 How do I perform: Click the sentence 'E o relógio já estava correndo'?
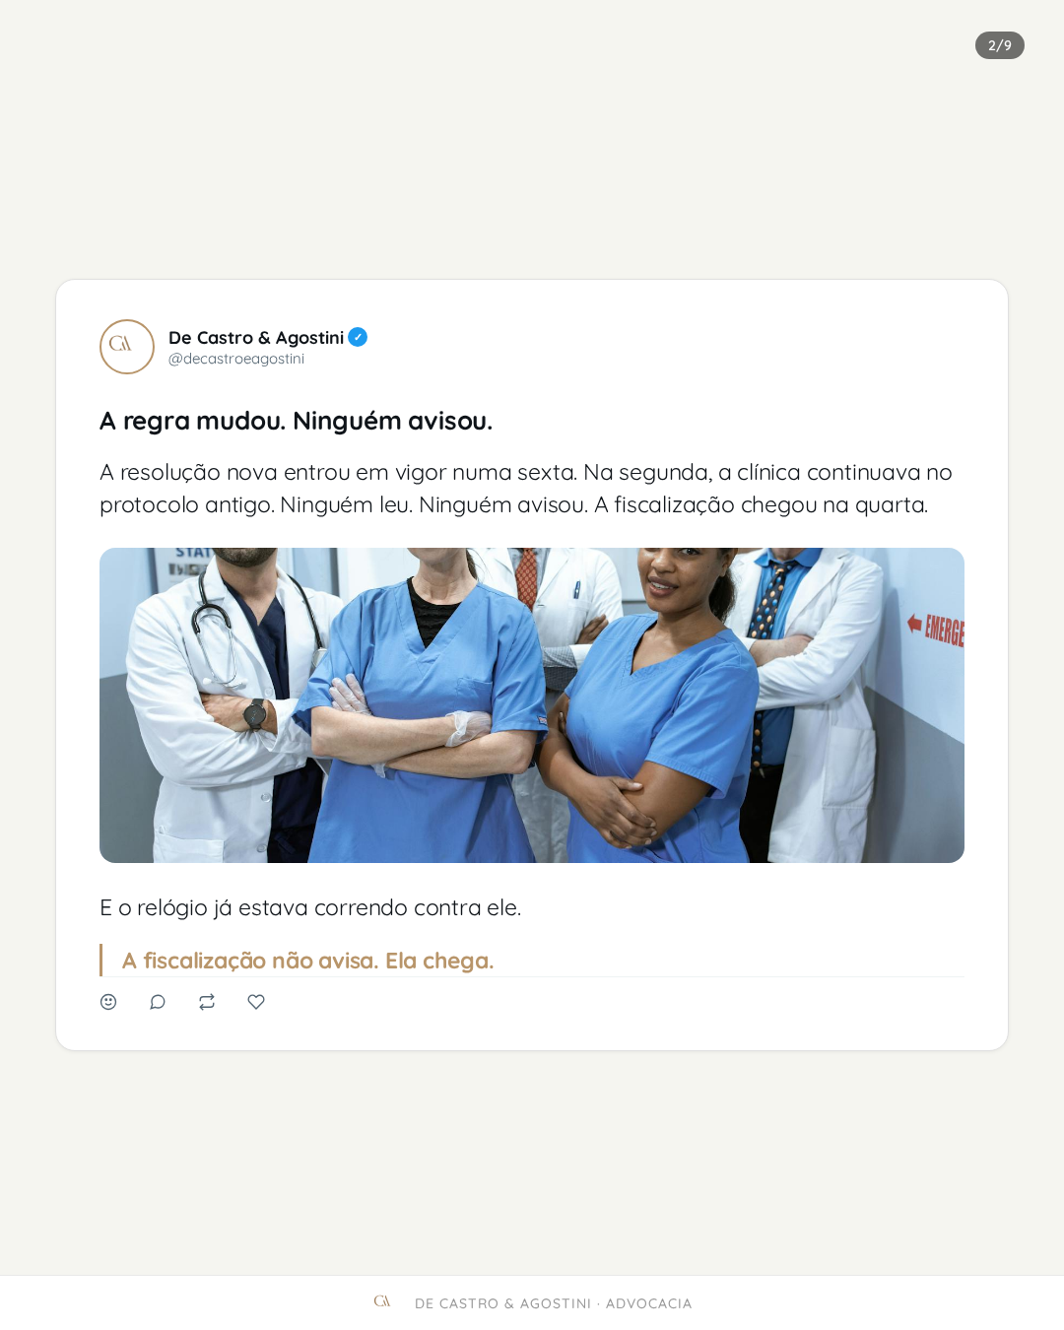pyautogui.click(x=310, y=907)
